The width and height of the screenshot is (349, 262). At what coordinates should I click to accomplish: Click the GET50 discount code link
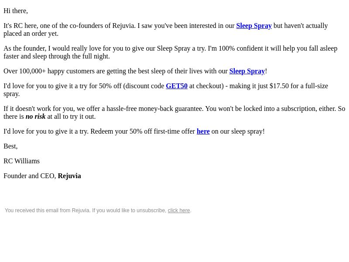[177, 86]
